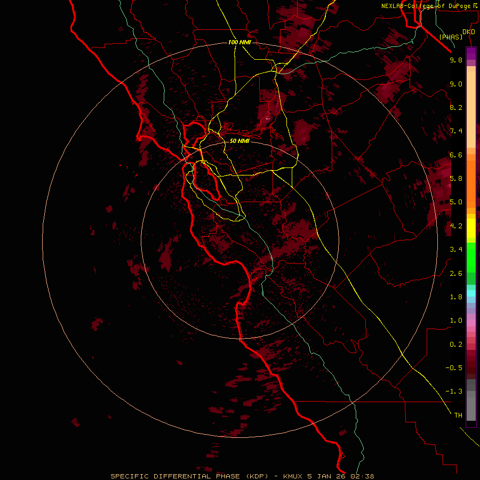Click the pink segment of the color bar
Viewport: 480px width, 480px height.
click(471, 323)
